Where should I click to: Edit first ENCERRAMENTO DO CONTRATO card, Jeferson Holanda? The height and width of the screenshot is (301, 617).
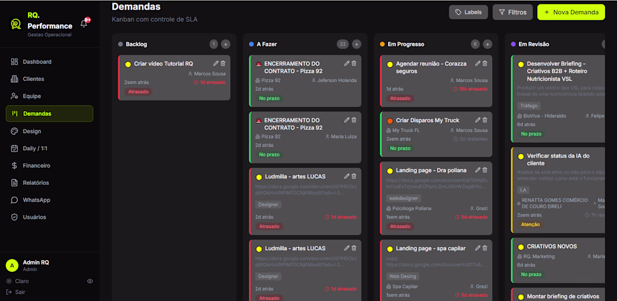tap(347, 63)
